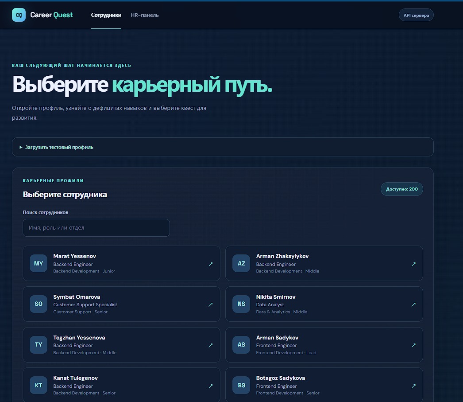Select the Kanat Tulegenov name
Image resolution: width=463 pixels, height=402 pixels.
(x=75, y=378)
